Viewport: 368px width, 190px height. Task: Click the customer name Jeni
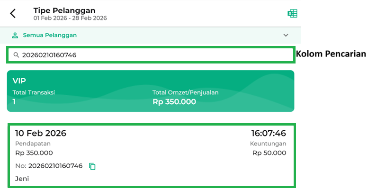[22, 179]
